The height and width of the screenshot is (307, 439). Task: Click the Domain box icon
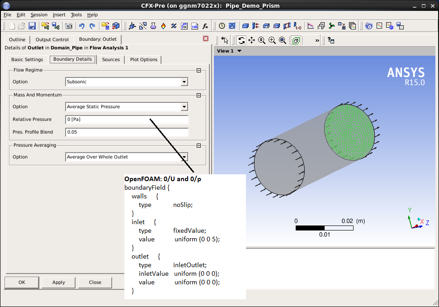pyautogui.click(x=245, y=26)
